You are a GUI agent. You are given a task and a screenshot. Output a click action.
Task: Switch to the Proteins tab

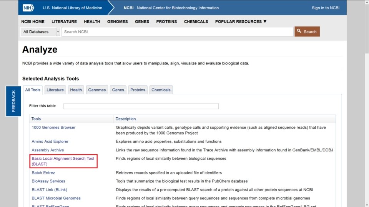click(x=138, y=90)
